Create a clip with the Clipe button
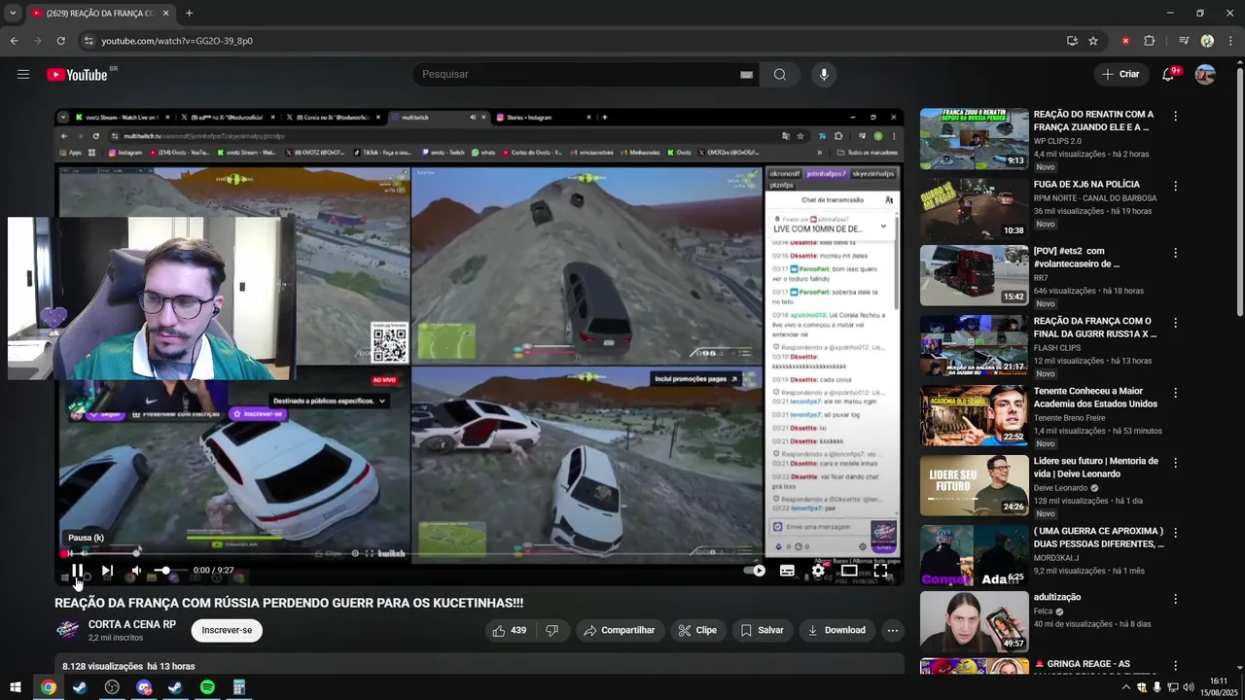 click(x=697, y=630)
